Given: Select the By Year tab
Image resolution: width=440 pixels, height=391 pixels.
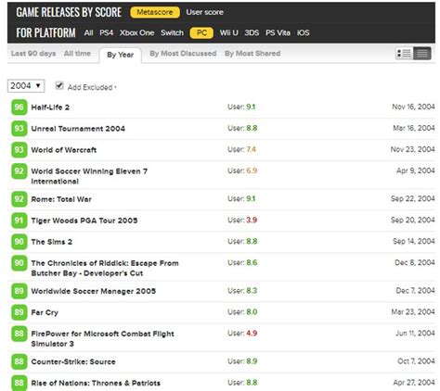Looking at the screenshot, I should coord(121,55).
